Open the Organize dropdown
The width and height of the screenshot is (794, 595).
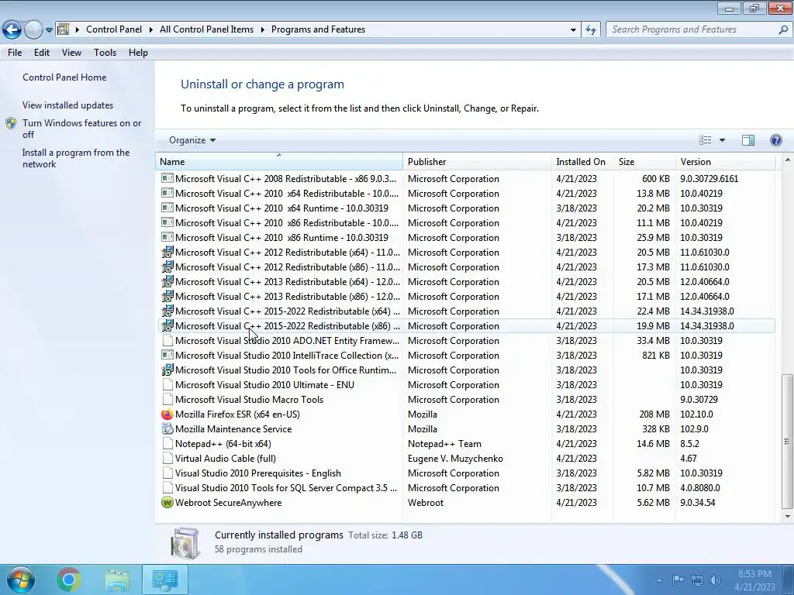coord(192,140)
